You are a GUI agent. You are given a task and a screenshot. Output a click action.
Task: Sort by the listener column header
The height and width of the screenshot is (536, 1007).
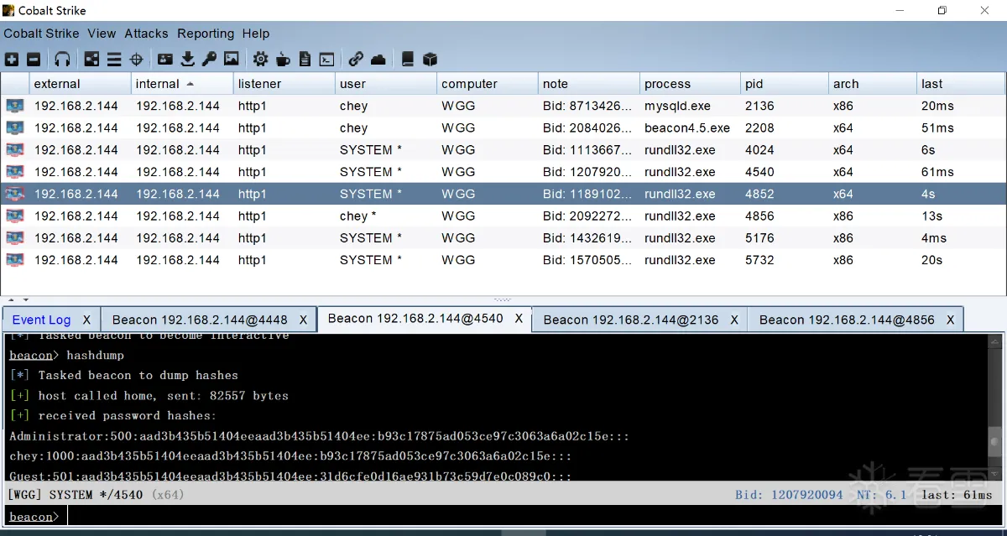click(284, 84)
